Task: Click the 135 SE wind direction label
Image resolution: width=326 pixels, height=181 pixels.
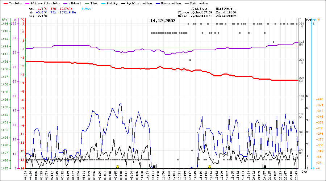Action: pyautogui.click(x=302, y=115)
